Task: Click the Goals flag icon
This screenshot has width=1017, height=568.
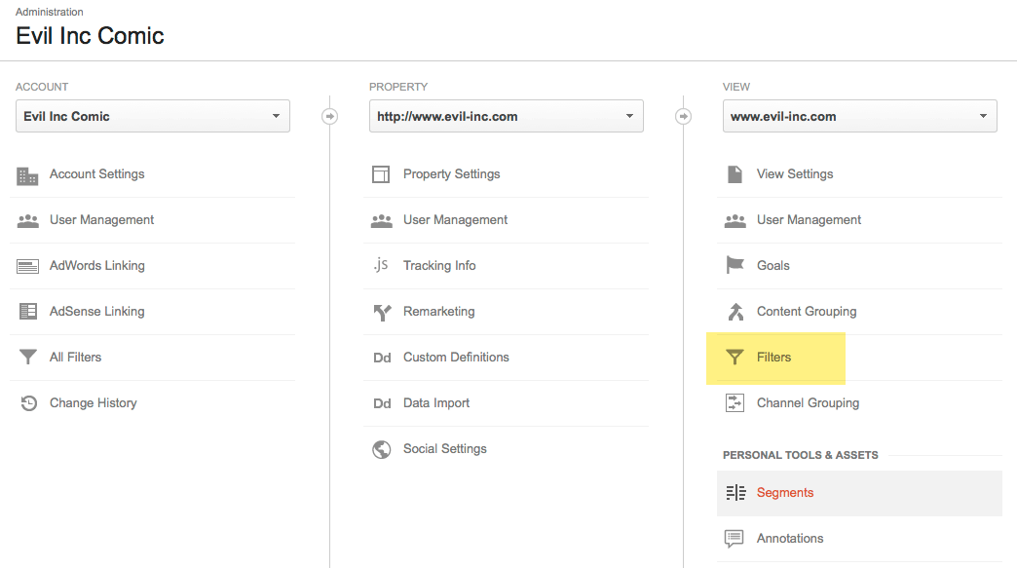Action: coord(734,266)
